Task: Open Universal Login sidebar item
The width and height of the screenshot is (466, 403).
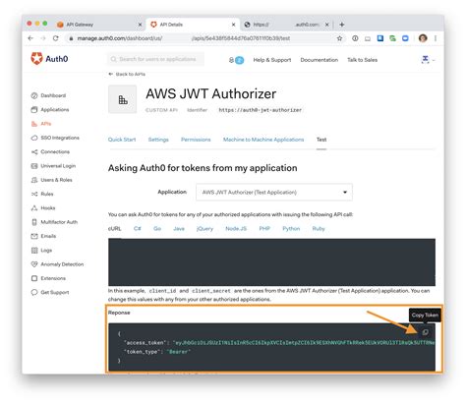Action: (53, 166)
